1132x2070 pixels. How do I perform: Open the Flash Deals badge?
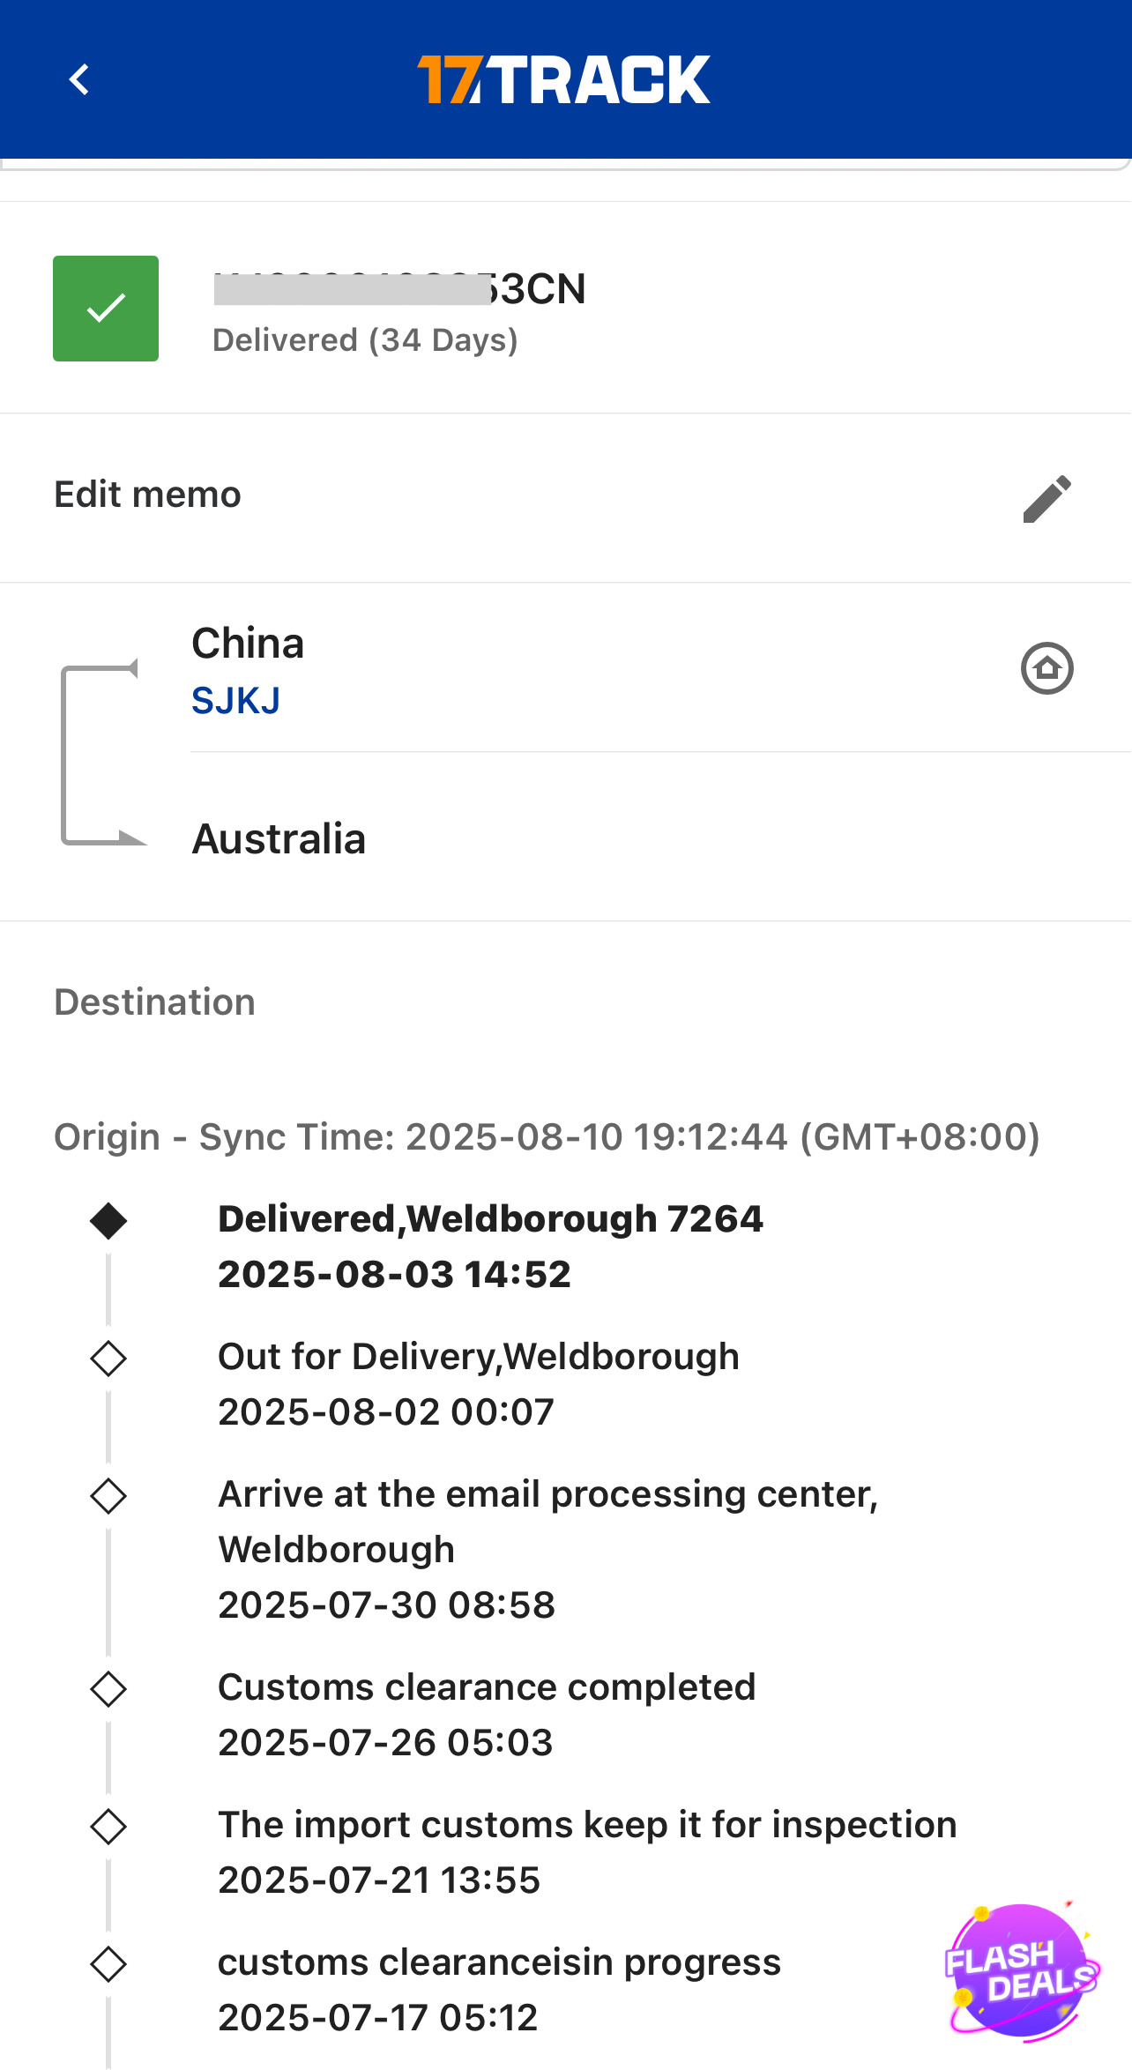pyautogui.click(x=1021, y=1973)
